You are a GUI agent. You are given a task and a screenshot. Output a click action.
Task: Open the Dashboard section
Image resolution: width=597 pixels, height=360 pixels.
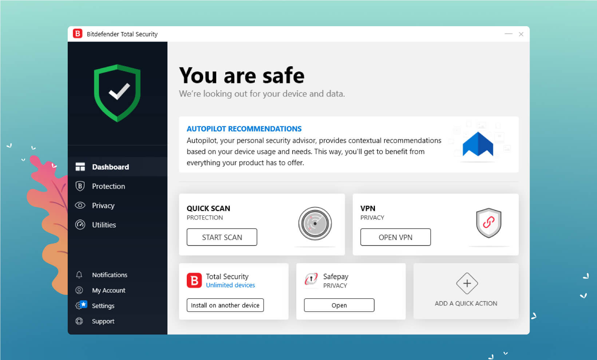(x=118, y=167)
